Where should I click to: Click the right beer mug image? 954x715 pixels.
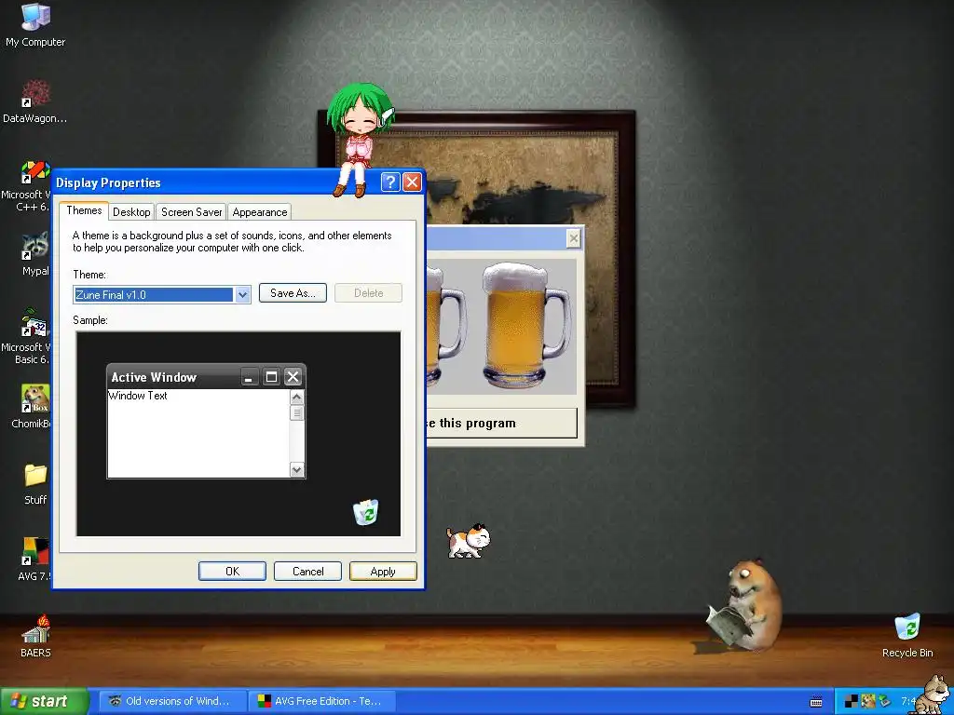pos(526,326)
